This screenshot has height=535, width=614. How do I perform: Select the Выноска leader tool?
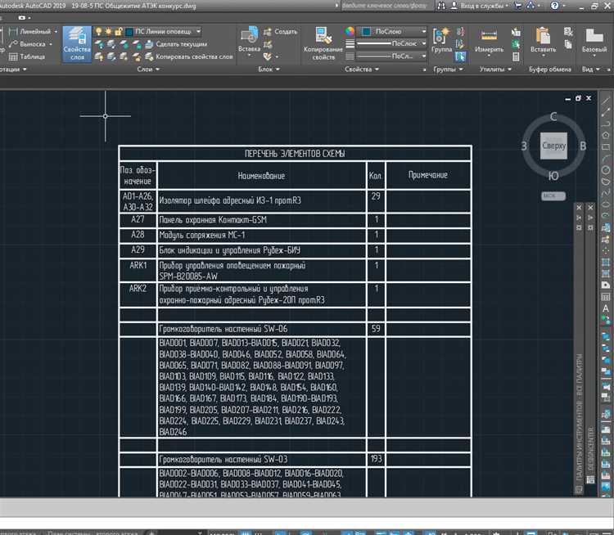pyautogui.click(x=27, y=44)
